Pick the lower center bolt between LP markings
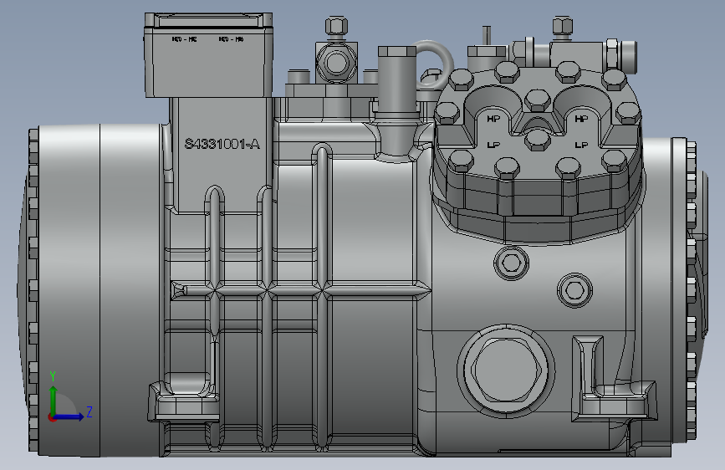Image resolution: width=725 pixels, height=470 pixels. (x=537, y=140)
